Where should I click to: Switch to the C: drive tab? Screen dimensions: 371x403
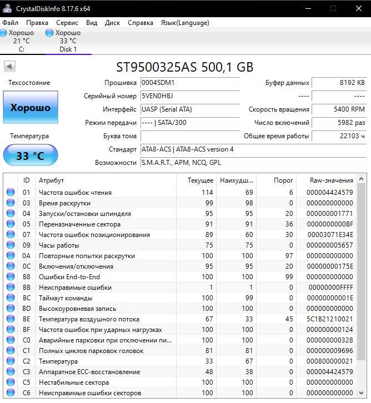[22, 41]
